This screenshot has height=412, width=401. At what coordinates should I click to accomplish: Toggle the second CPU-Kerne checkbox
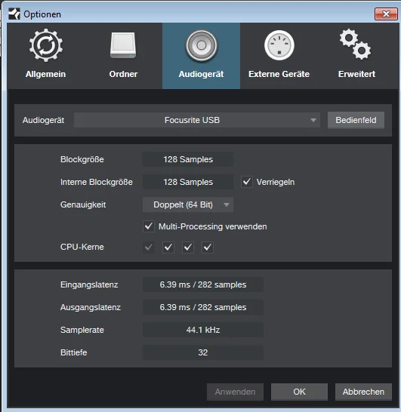(x=168, y=248)
